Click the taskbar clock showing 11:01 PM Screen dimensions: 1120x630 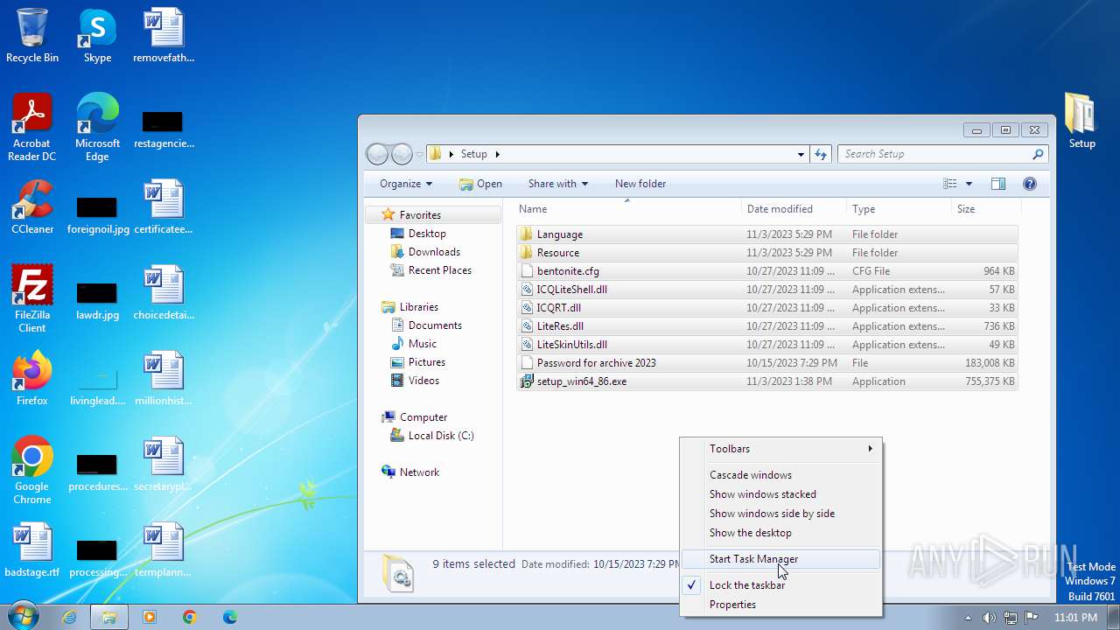[x=1075, y=617]
